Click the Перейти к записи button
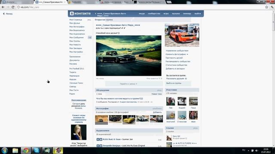 (128, 84)
